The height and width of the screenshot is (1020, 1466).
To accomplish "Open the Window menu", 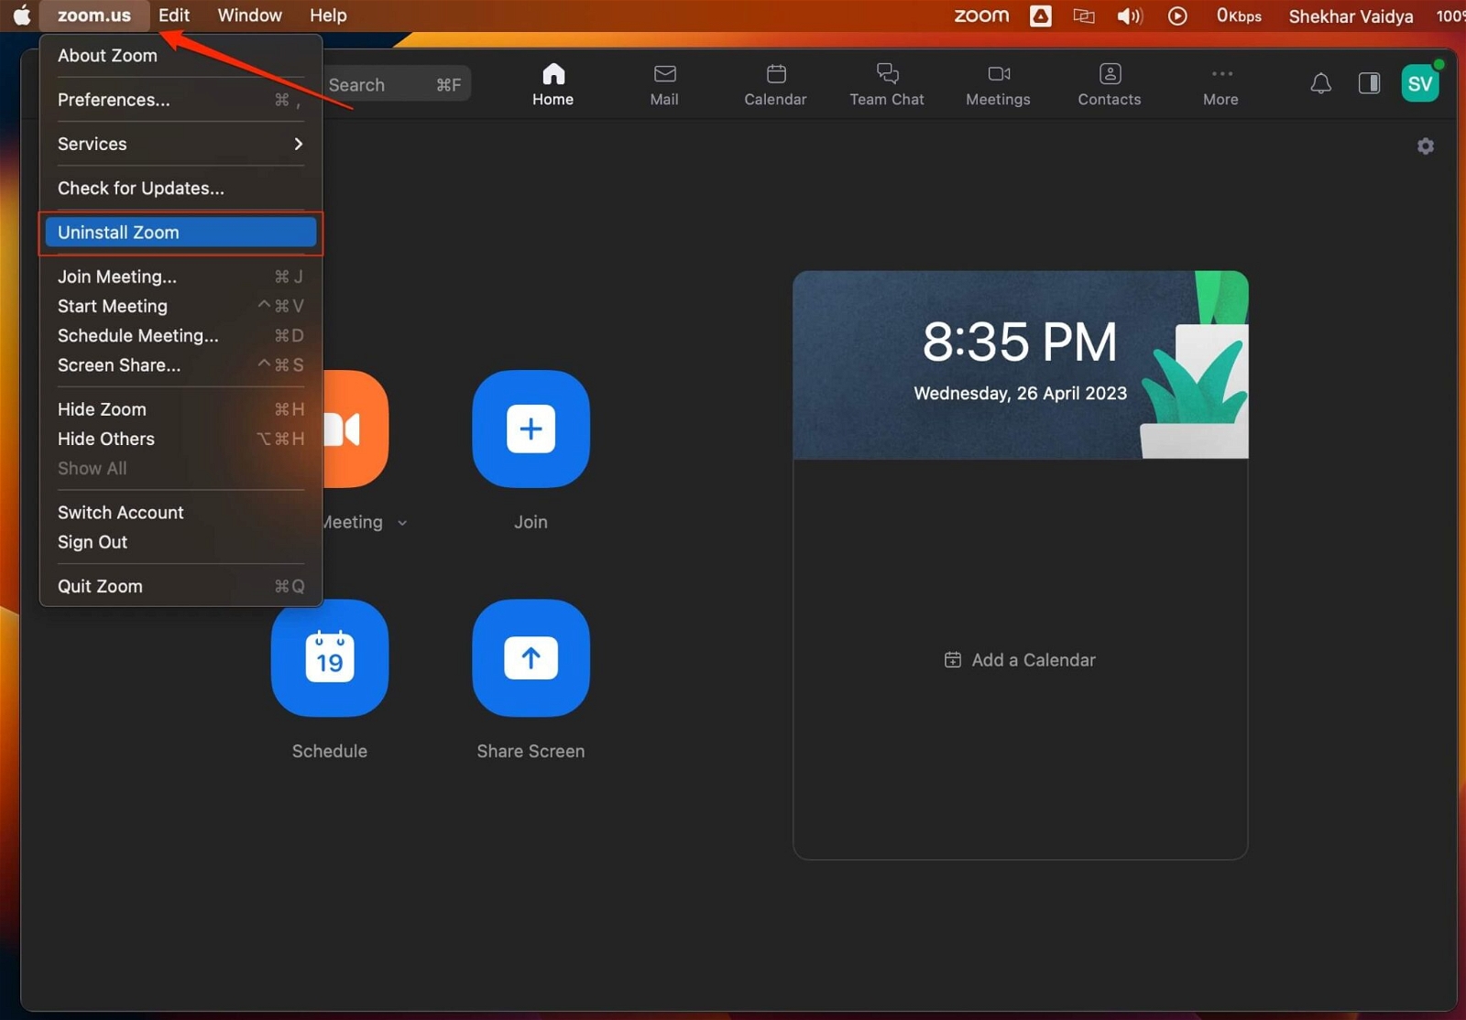I will coord(249,16).
